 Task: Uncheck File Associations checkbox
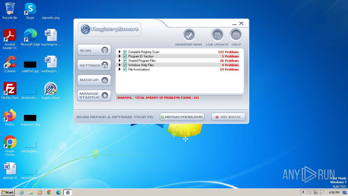point(125,69)
